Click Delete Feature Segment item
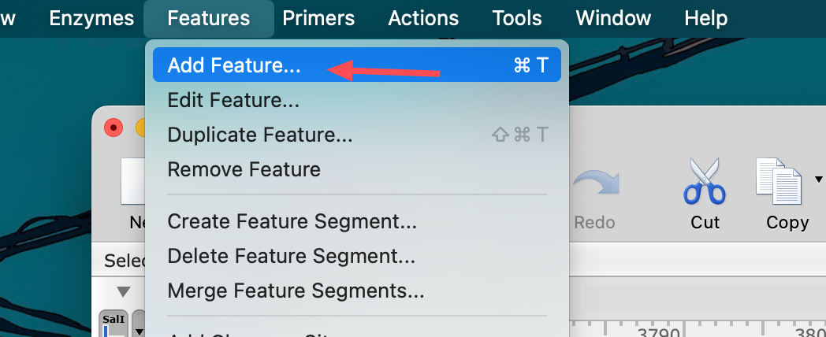This screenshot has height=337, width=826. (291, 256)
